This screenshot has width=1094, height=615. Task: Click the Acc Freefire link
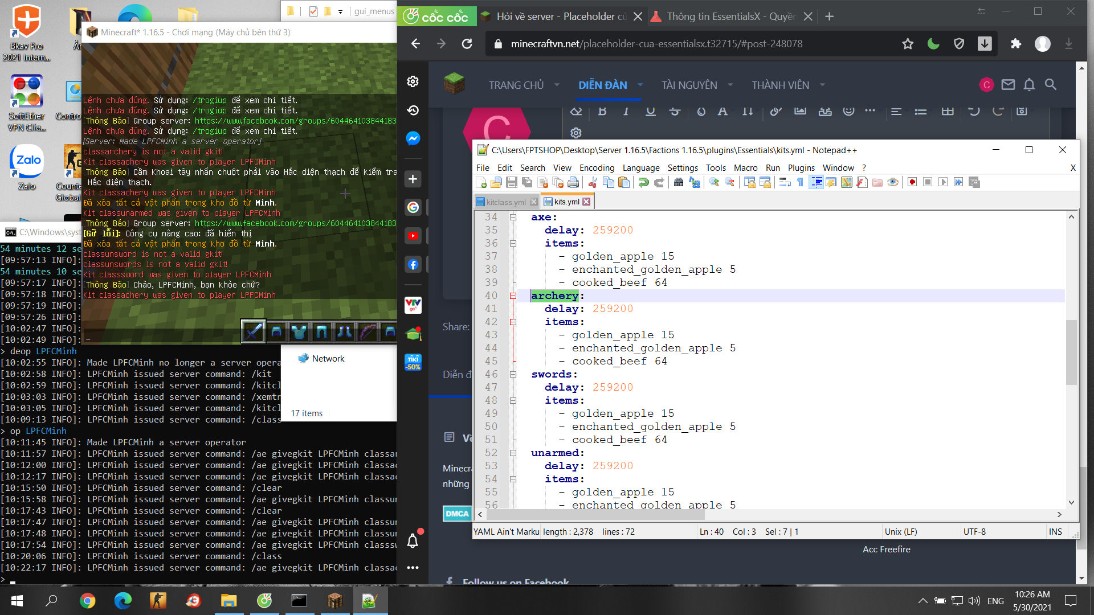(886, 549)
